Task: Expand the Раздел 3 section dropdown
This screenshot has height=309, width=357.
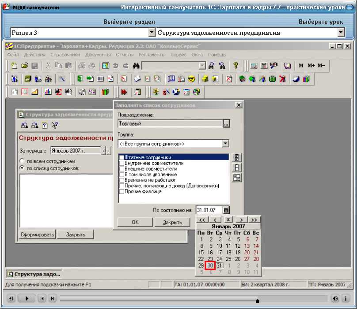Action: point(152,33)
